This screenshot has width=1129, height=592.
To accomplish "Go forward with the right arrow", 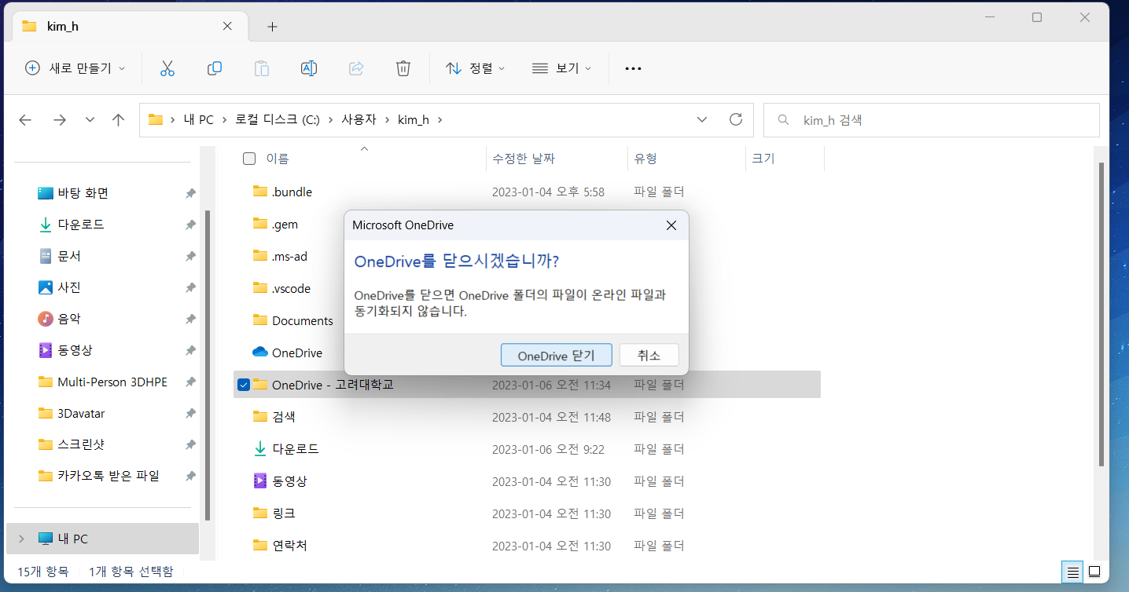I will pyautogui.click(x=59, y=120).
